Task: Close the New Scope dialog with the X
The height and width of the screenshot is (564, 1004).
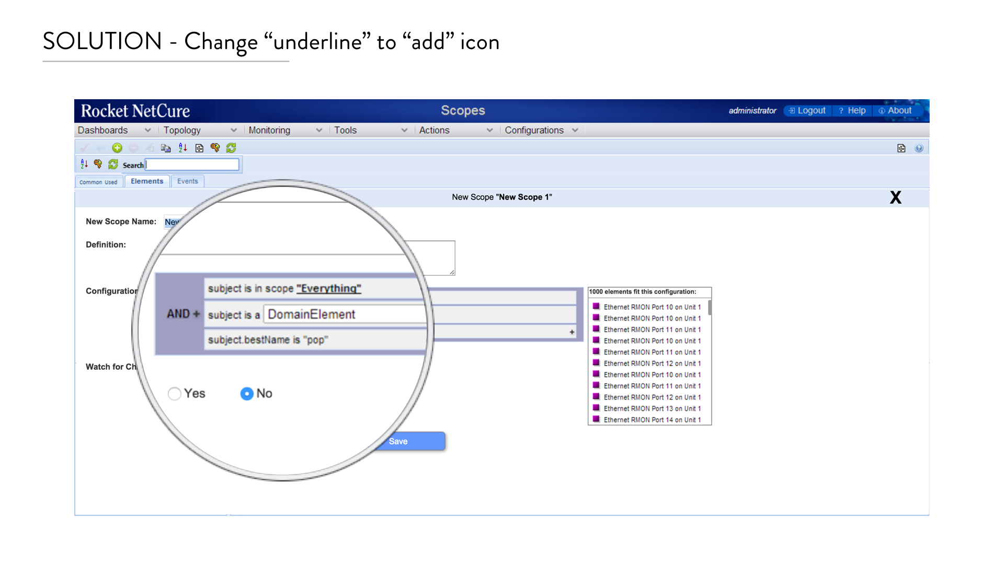Action: click(x=896, y=197)
